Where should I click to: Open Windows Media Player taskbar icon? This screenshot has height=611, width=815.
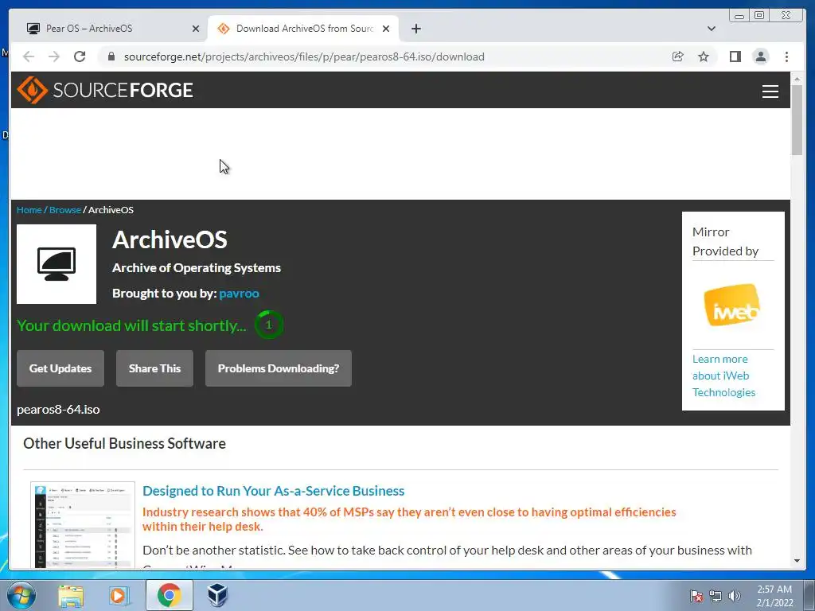tap(119, 595)
